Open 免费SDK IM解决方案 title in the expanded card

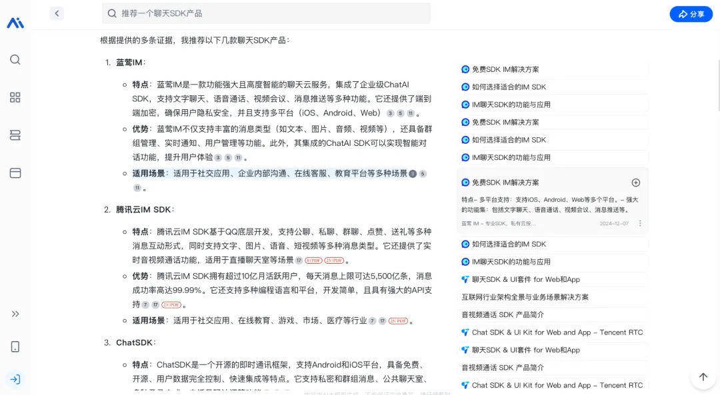[505, 183]
